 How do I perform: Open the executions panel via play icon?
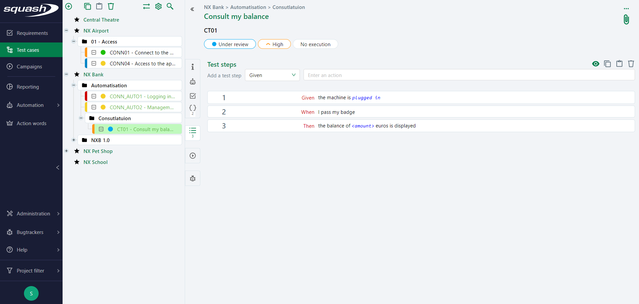(x=193, y=156)
